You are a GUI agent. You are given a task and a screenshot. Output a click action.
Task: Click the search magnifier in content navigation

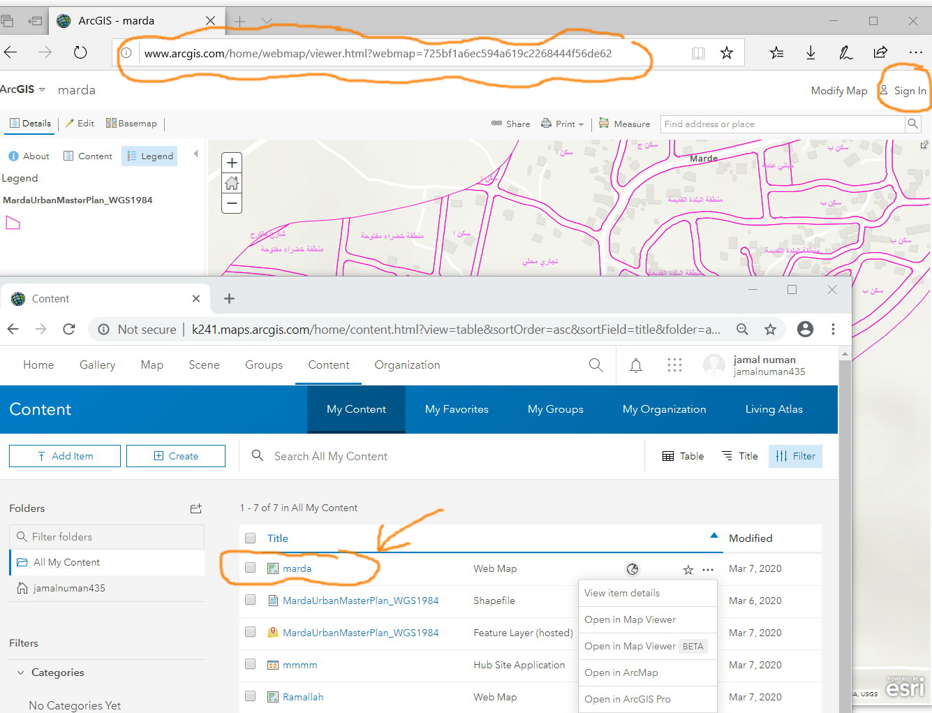(596, 365)
